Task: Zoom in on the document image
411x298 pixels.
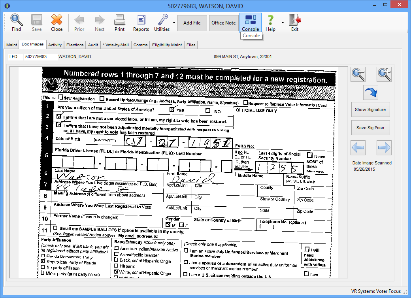Action: [384, 74]
